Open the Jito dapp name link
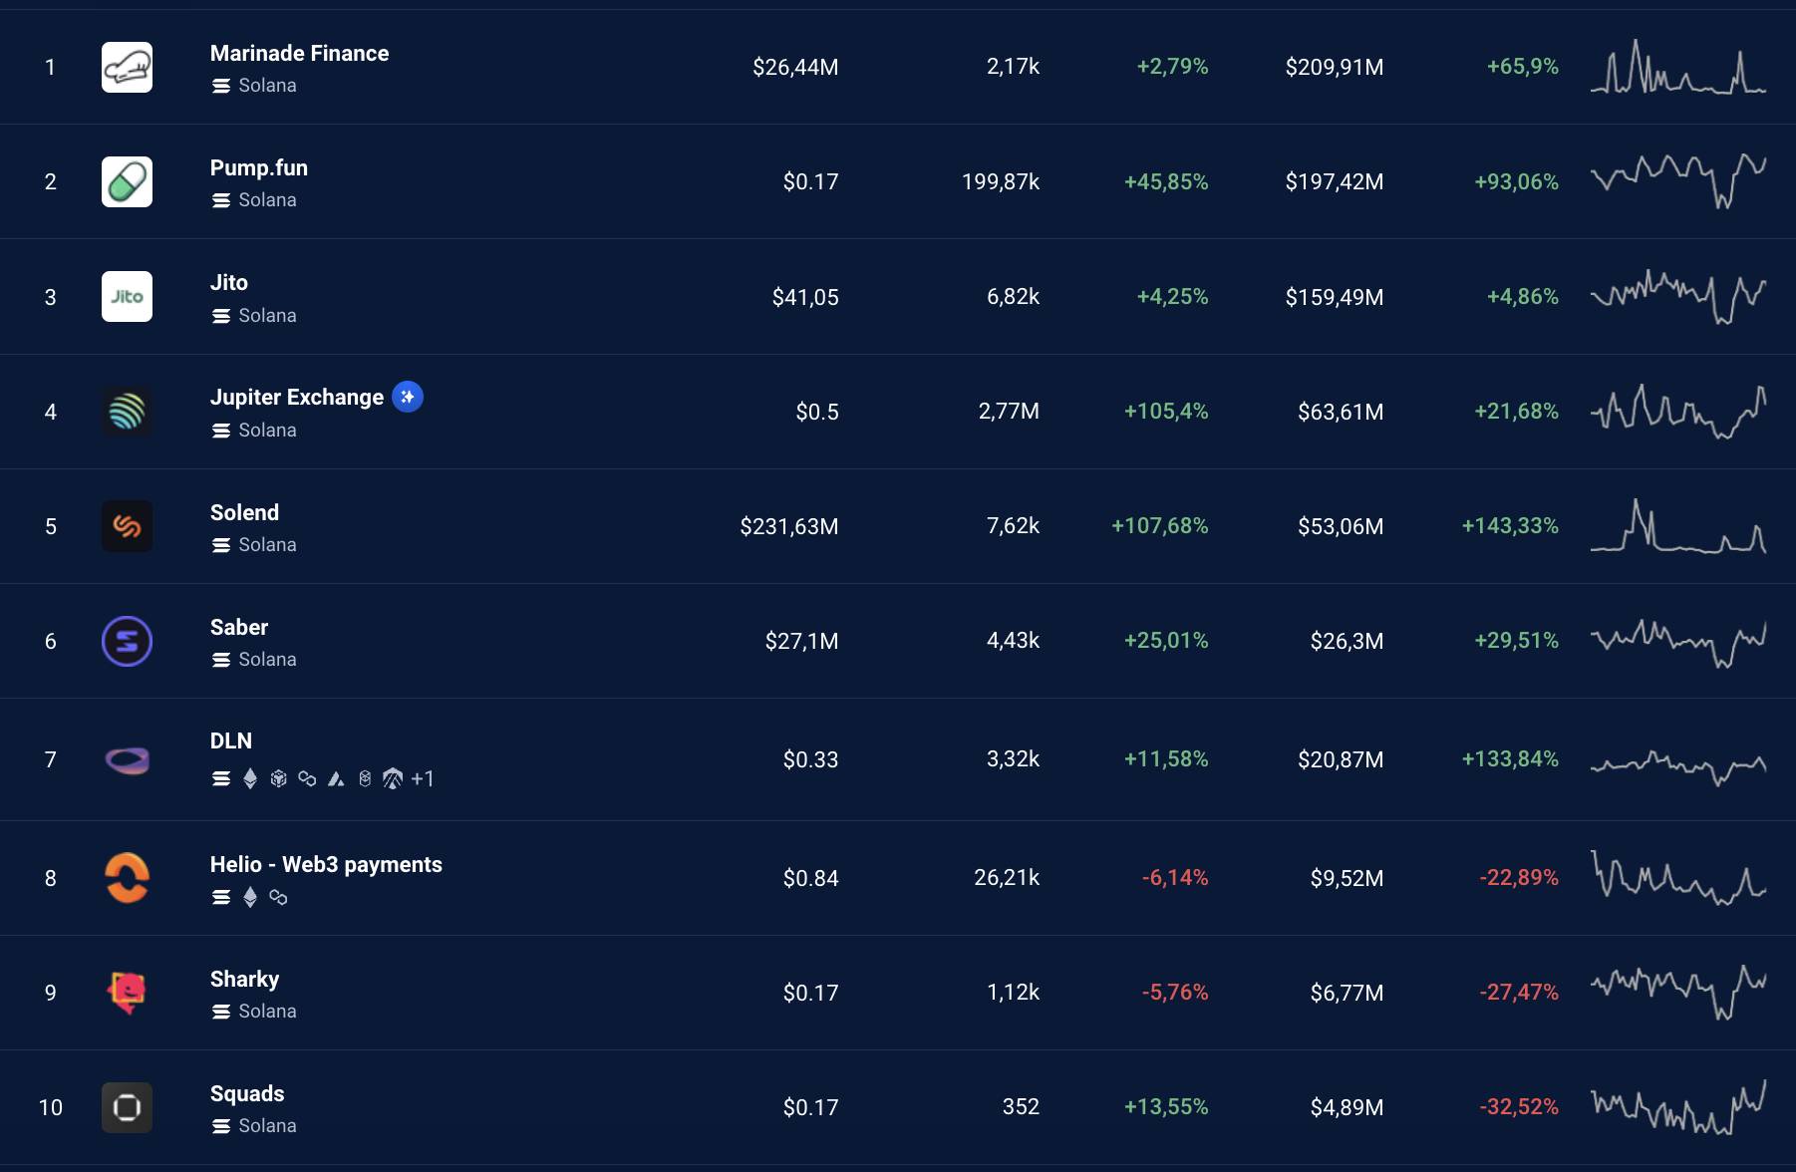Screen dimensions: 1796x1172 coord(229,282)
